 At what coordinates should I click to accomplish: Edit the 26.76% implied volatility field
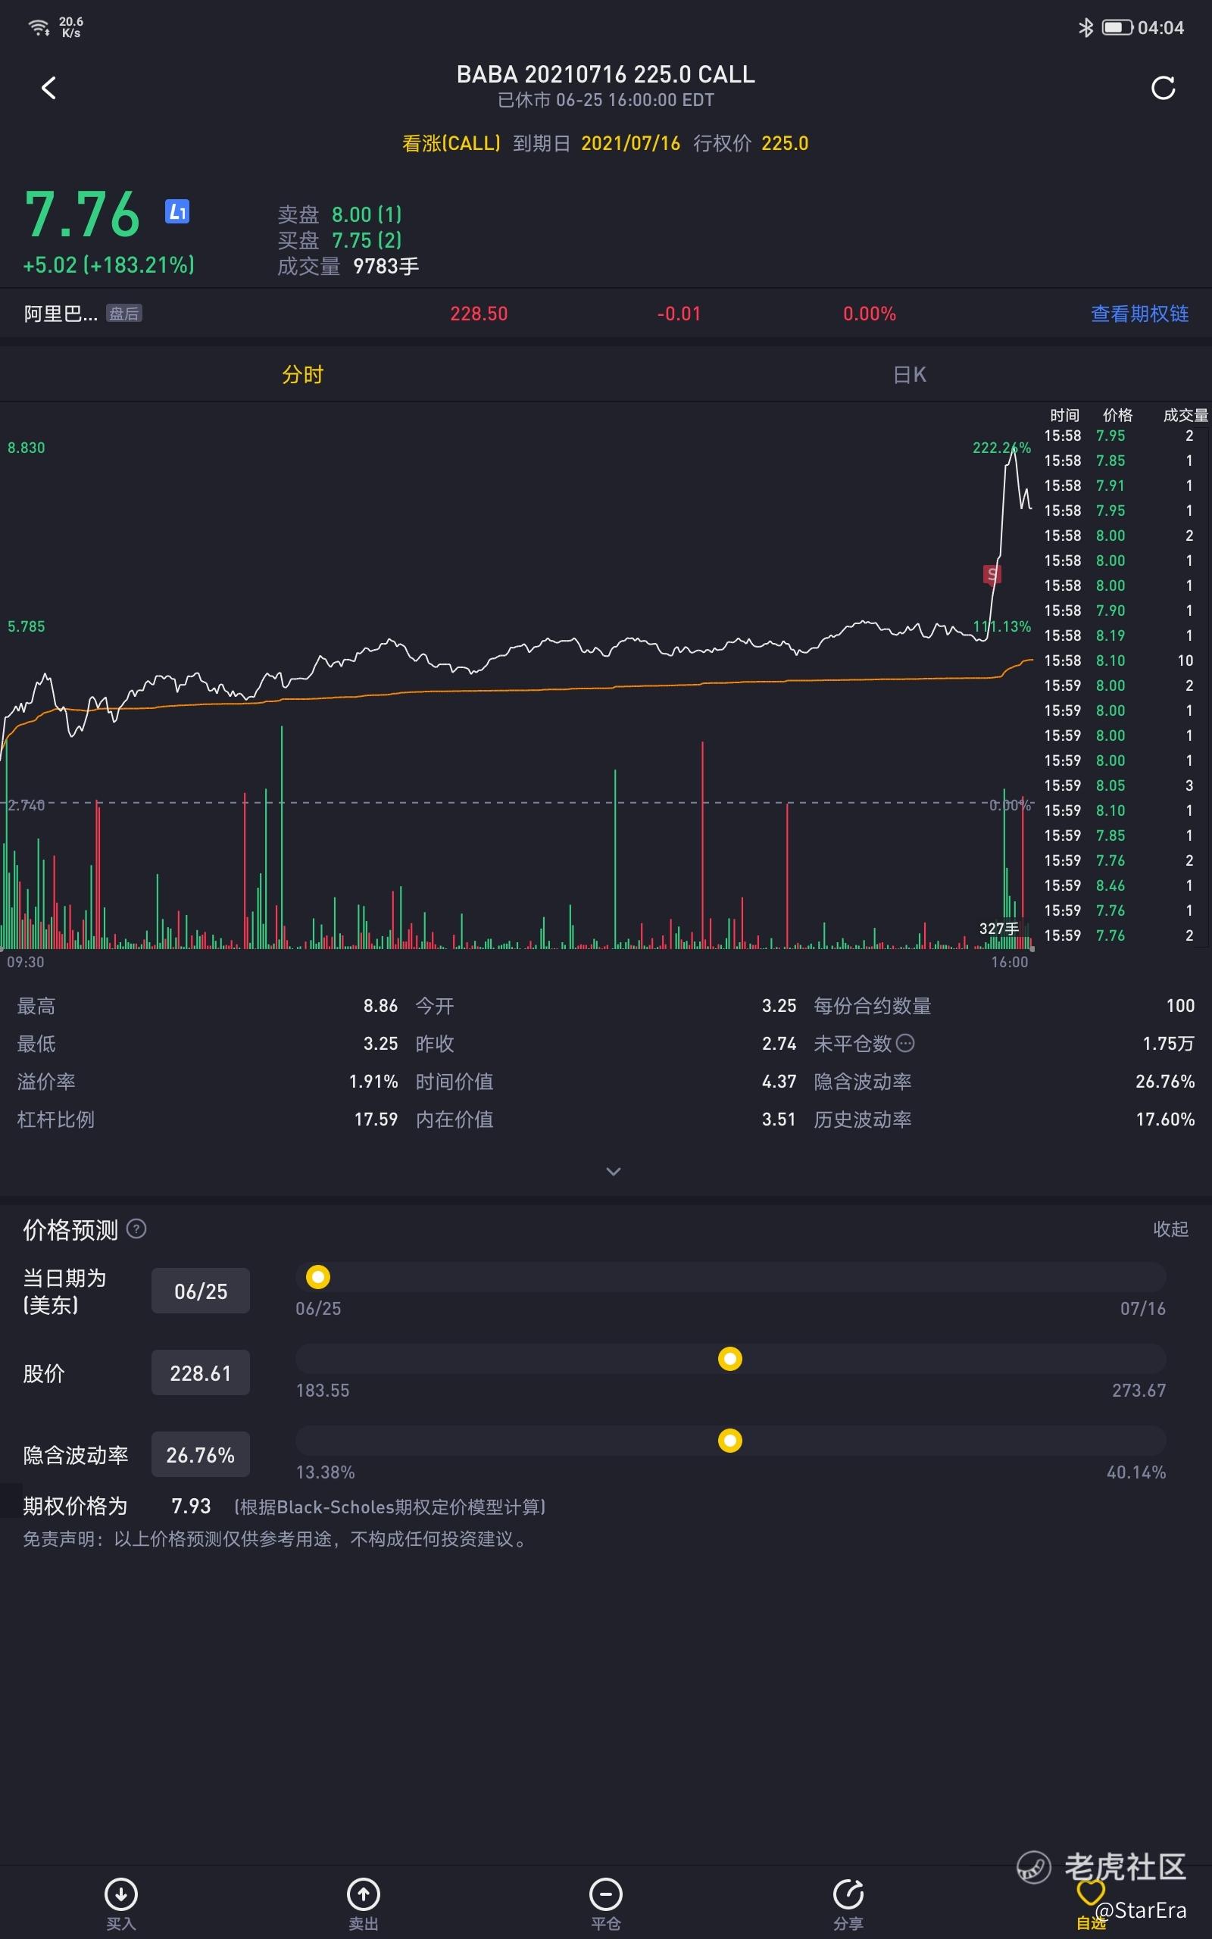click(x=201, y=1454)
